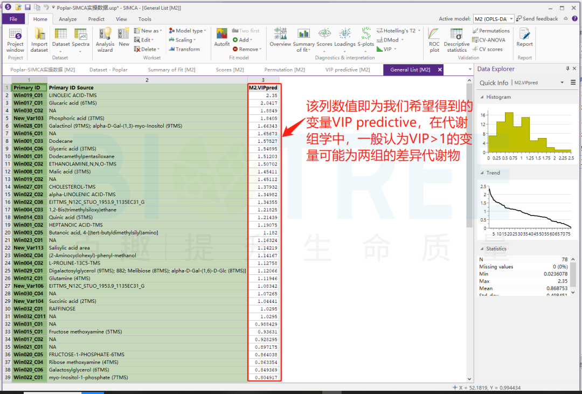Switch to the Scores [M2] tab
This screenshot has height=394, width=582.
[230, 70]
